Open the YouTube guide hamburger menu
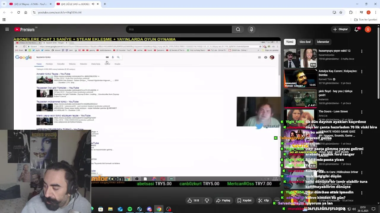The image size is (380, 213). (7, 29)
